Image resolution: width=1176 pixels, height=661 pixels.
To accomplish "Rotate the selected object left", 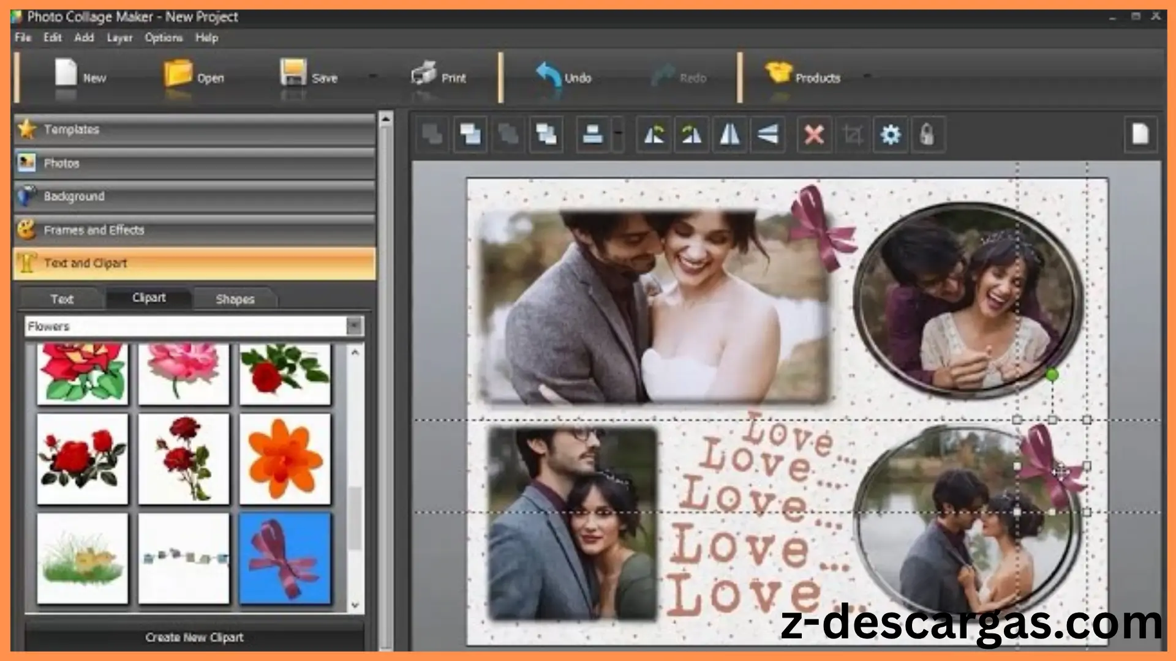I will (x=654, y=134).
